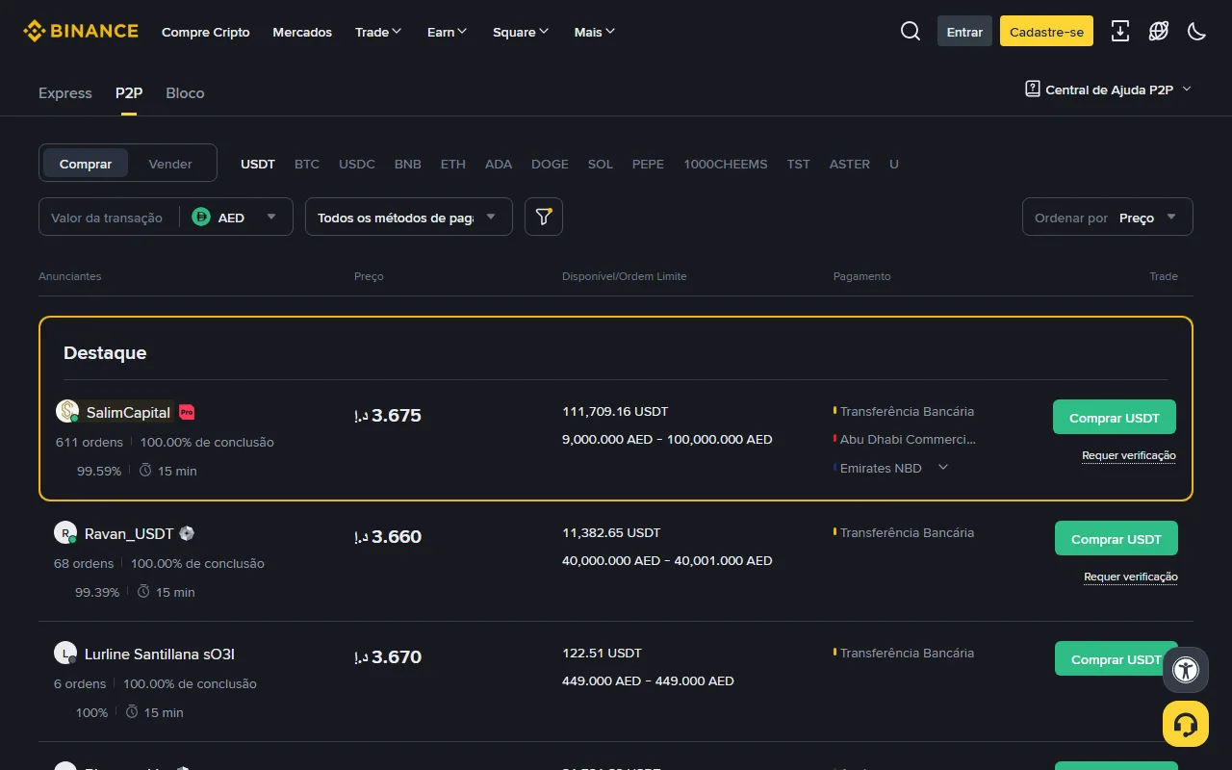Open the Square menu dropdown
1232x770 pixels.
coord(521,32)
